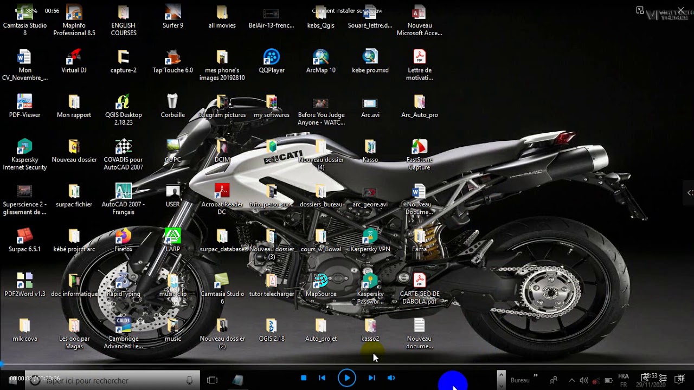Click the search bar microphone icon
Image resolution: width=694 pixels, height=390 pixels.
pyautogui.click(x=189, y=381)
